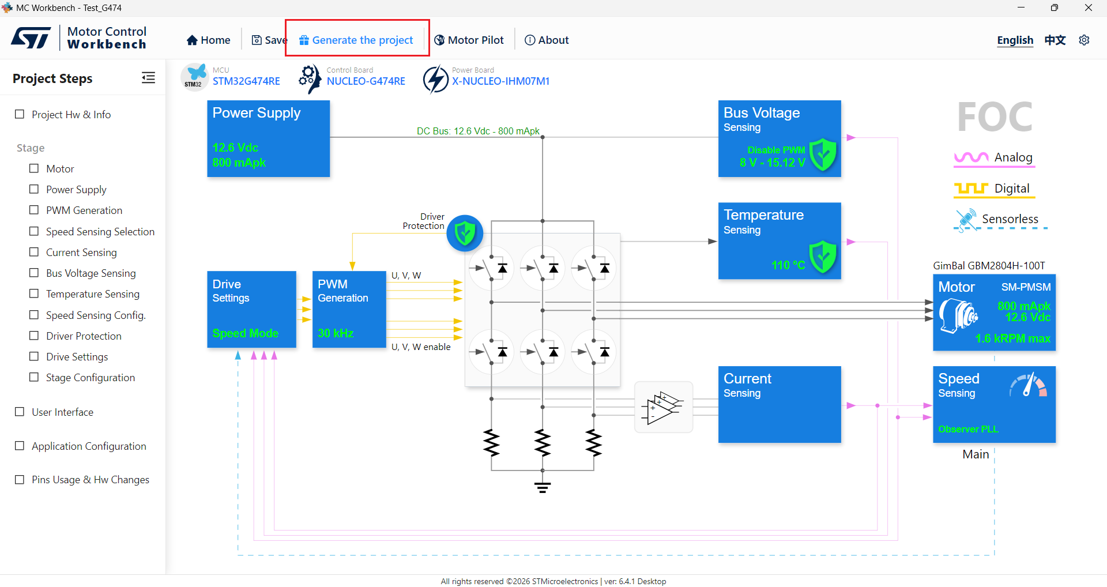
Task: Open the Home menu item
Action: pyautogui.click(x=209, y=40)
